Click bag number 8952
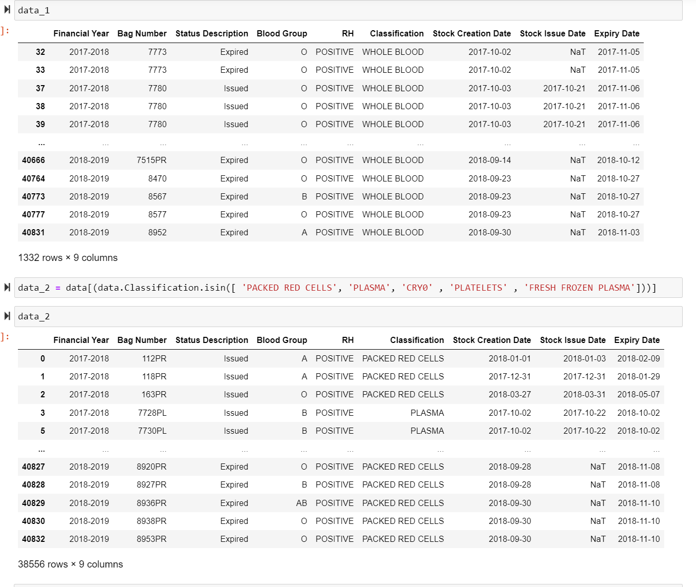Image resolution: width=696 pixels, height=587 pixels. pyautogui.click(x=157, y=232)
